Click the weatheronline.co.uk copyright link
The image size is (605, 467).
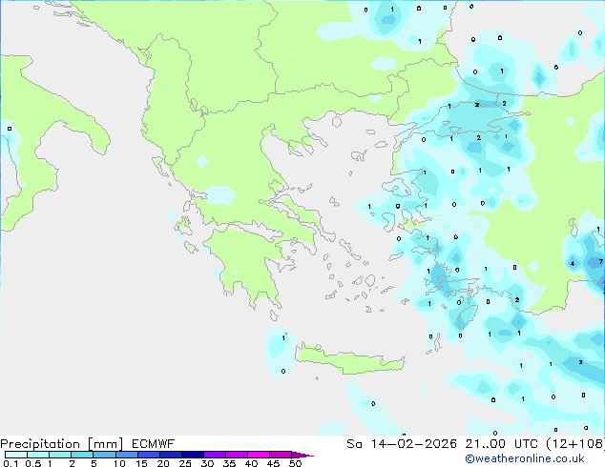click(x=525, y=458)
